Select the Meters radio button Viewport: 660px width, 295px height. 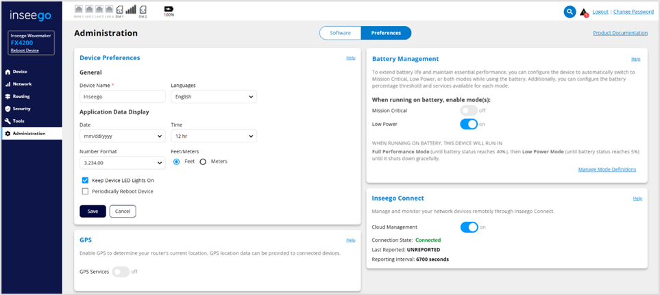pos(203,162)
